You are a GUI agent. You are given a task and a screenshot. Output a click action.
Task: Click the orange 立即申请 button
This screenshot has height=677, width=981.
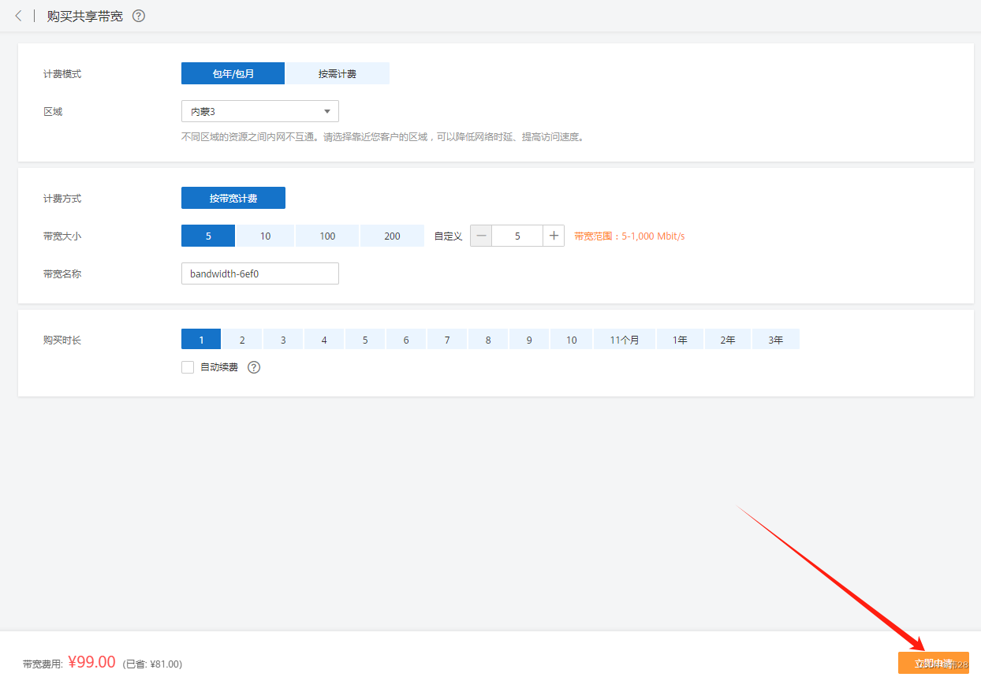coord(933,664)
